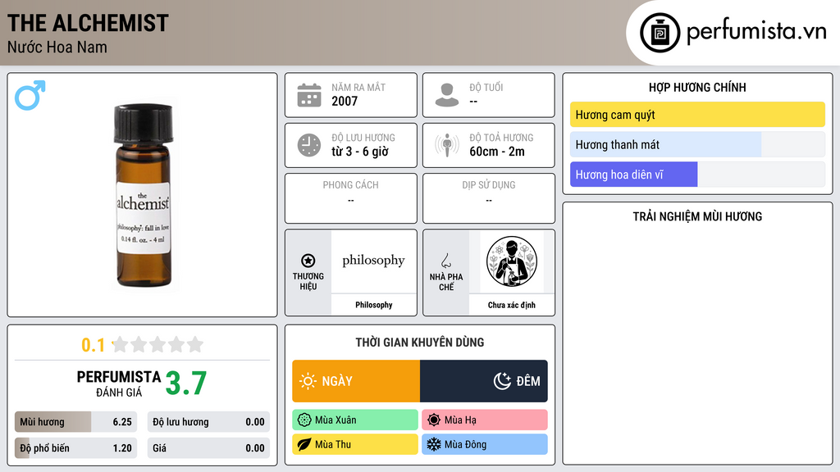The image size is (840, 472).
Task: Select the Đêm nighttime block
Action: click(x=484, y=381)
